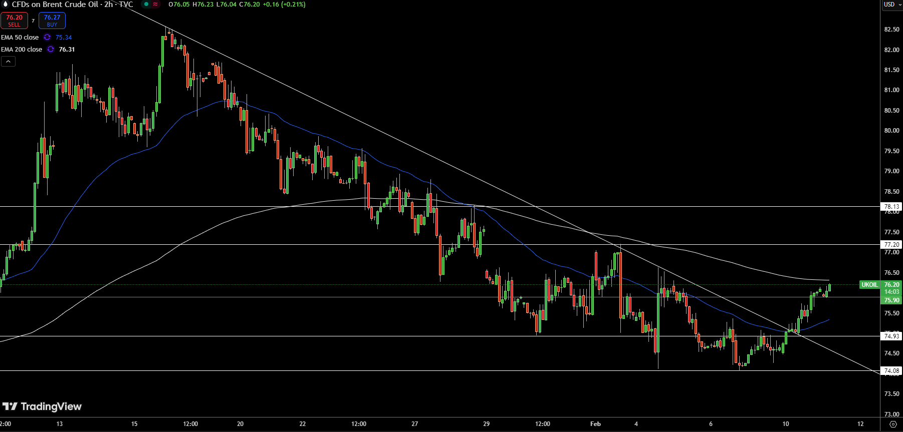Click the Brent Crude Oil drop symbol icon
The width and height of the screenshot is (903, 432).
click(6, 4)
